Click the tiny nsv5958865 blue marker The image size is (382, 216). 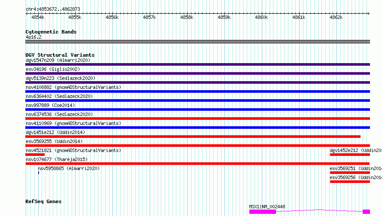pyautogui.click(x=39, y=173)
